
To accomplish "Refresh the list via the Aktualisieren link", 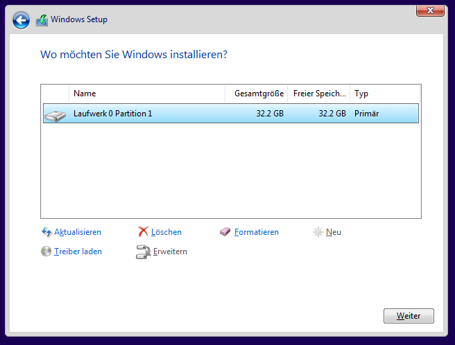I will [x=78, y=232].
